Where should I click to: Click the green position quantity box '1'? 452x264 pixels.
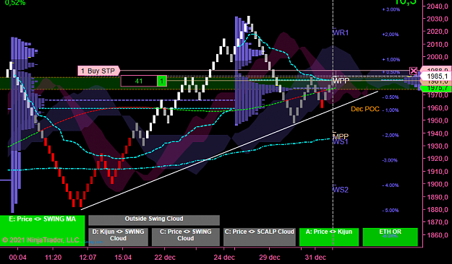[x=162, y=81]
